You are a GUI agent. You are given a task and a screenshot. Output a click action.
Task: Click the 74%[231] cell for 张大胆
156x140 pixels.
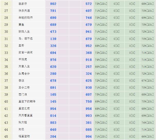[x=148, y=122]
